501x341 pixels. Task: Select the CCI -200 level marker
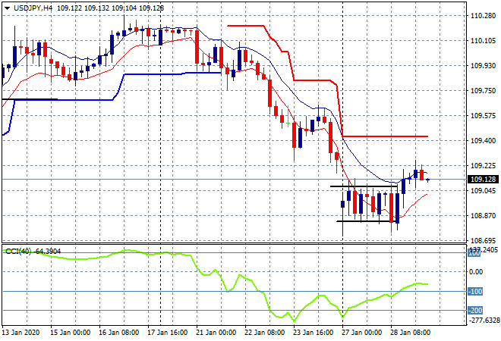click(475, 311)
